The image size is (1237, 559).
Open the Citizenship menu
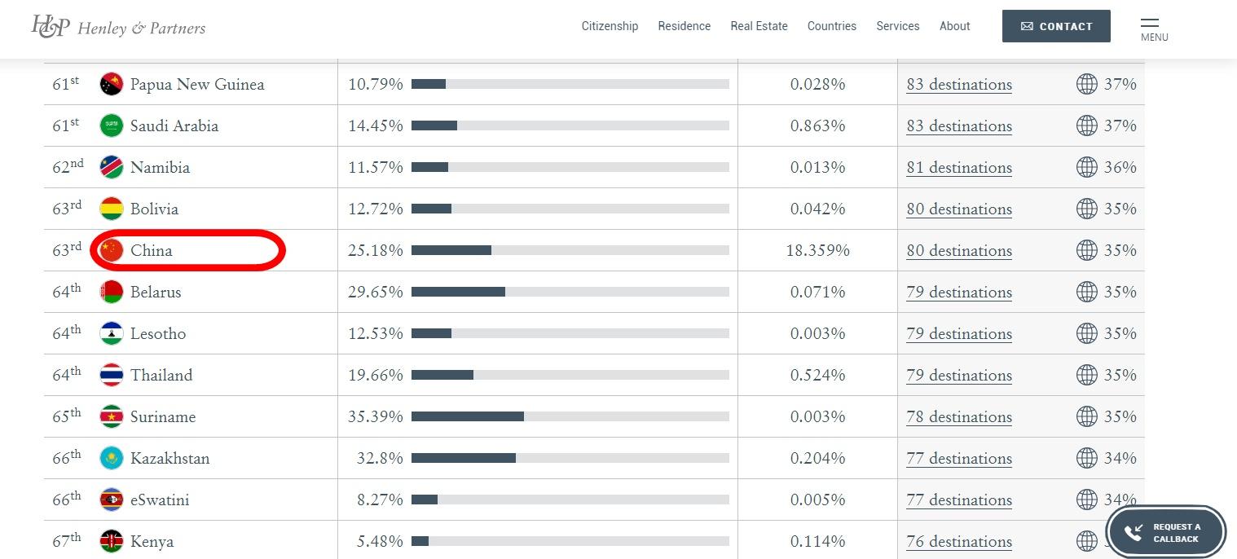click(610, 26)
